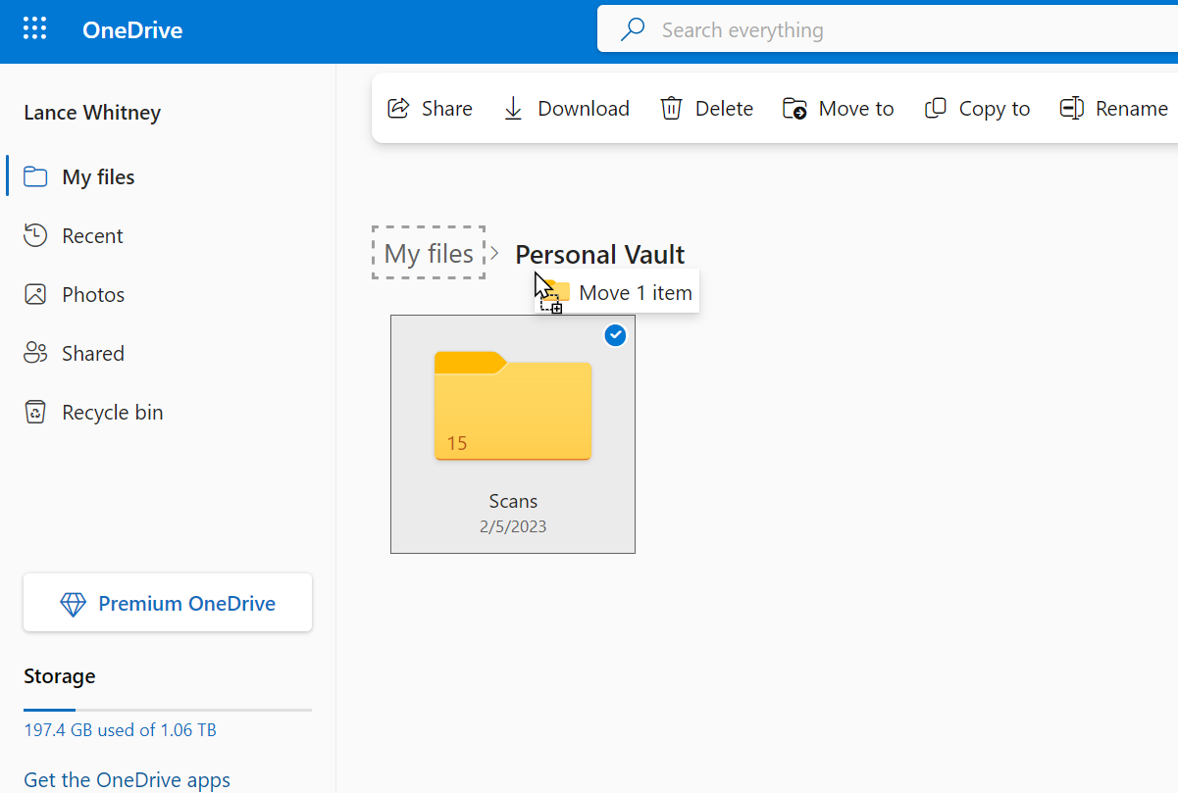Open the storage usage details link

[120, 729]
